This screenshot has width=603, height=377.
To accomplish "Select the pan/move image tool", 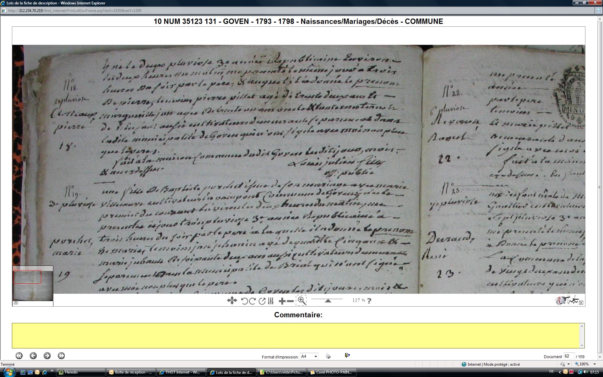I will coord(232,301).
